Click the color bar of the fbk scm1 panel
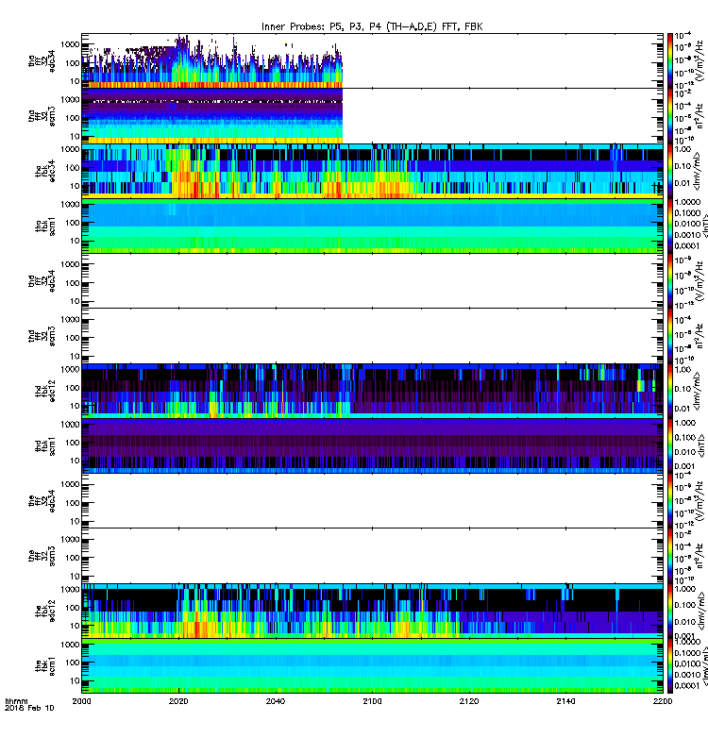 pyautogui.click(x=670, y=665)
